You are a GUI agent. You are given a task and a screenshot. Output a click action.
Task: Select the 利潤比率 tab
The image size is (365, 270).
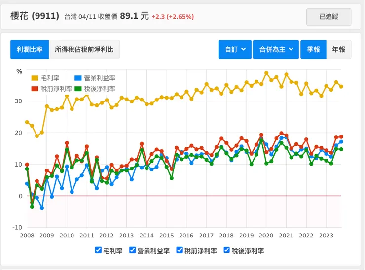coord(30,50)
